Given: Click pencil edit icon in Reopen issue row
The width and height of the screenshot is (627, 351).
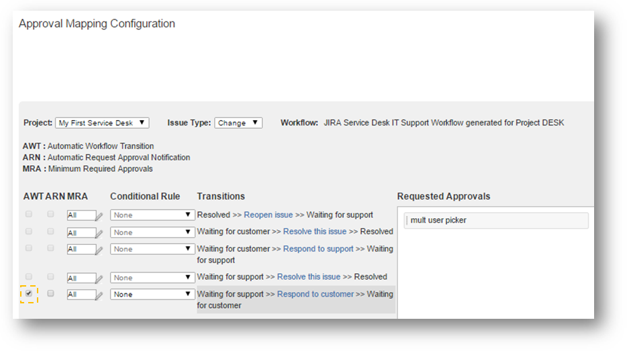Looking at the screenshot, I should [99, 215].
